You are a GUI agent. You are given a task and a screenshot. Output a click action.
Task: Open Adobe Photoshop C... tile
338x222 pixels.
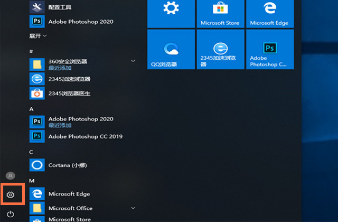270,49
